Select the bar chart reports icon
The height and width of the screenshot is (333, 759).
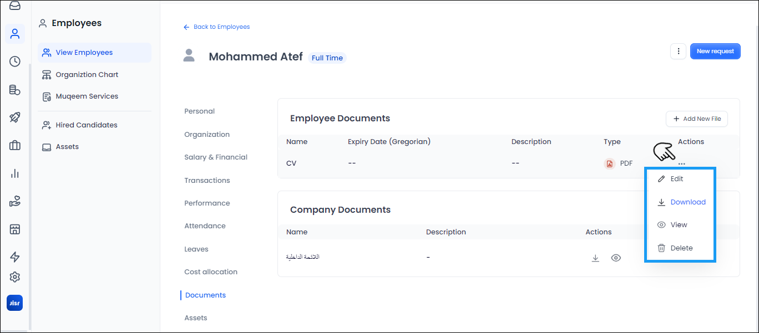pyautogui.click(x=15, y=173)
